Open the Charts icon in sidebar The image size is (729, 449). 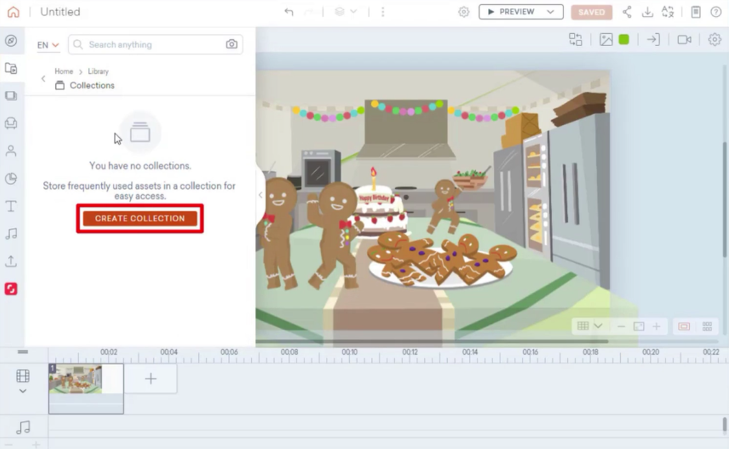(11, 179)
